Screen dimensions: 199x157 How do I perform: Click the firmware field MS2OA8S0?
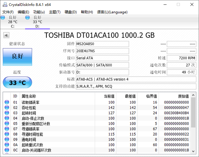tap(102, 44)
